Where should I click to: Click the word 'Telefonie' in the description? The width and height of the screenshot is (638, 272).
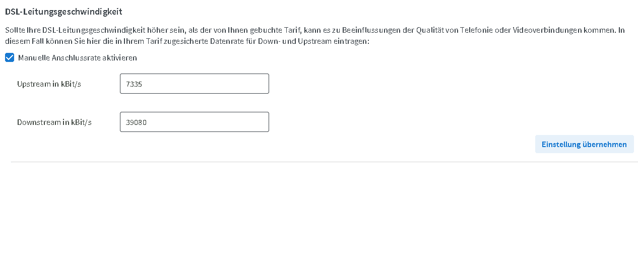click(x=476, y=30)
